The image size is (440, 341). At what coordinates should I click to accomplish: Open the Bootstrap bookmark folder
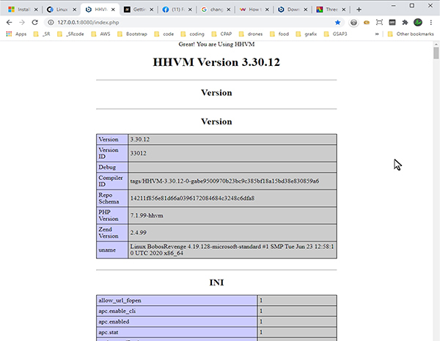[132, 34]
